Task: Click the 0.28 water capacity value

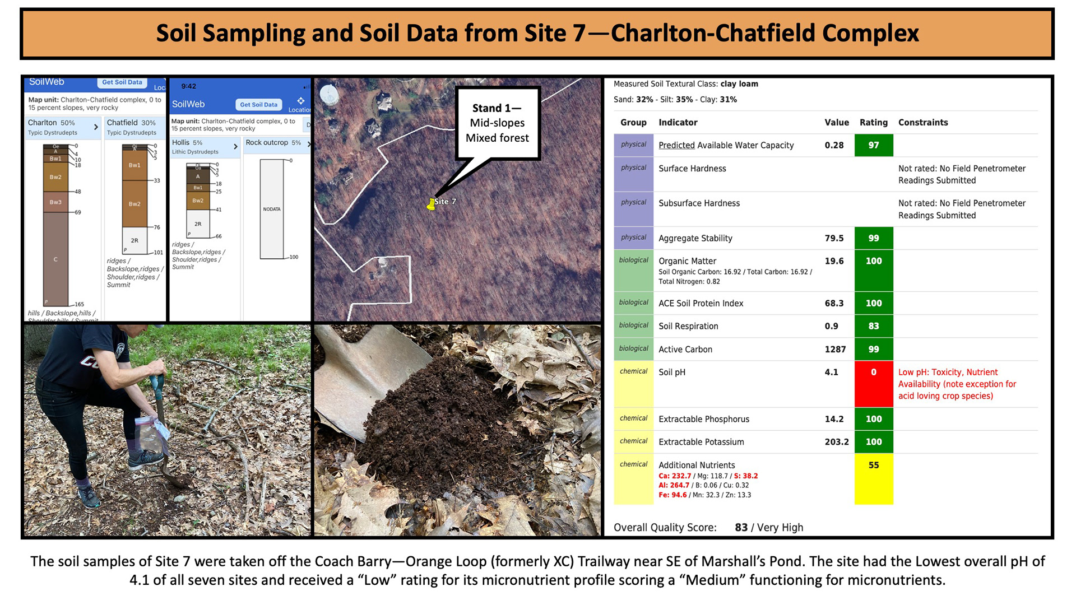Action: [834, 145]
